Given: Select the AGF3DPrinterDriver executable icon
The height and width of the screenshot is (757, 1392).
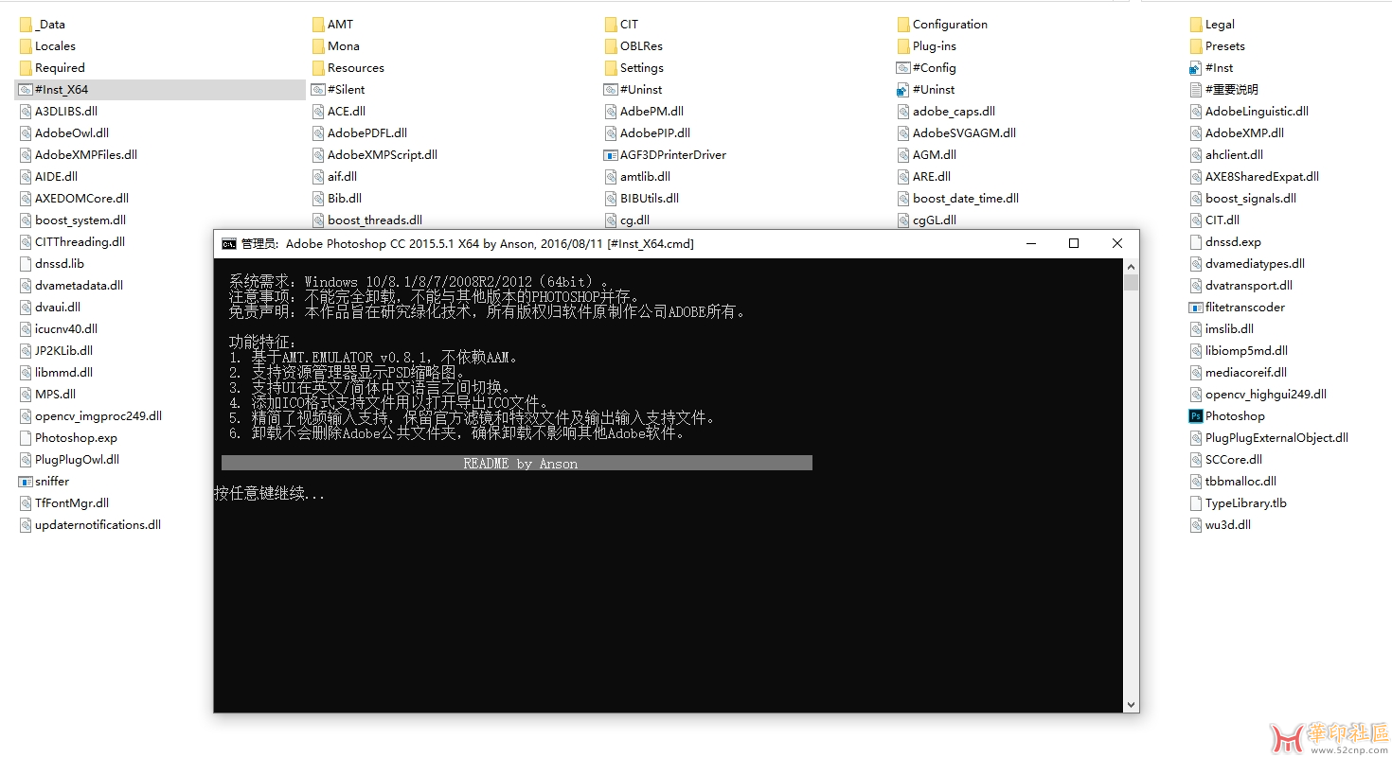Looking at the screenshot, I should (611, 155).
